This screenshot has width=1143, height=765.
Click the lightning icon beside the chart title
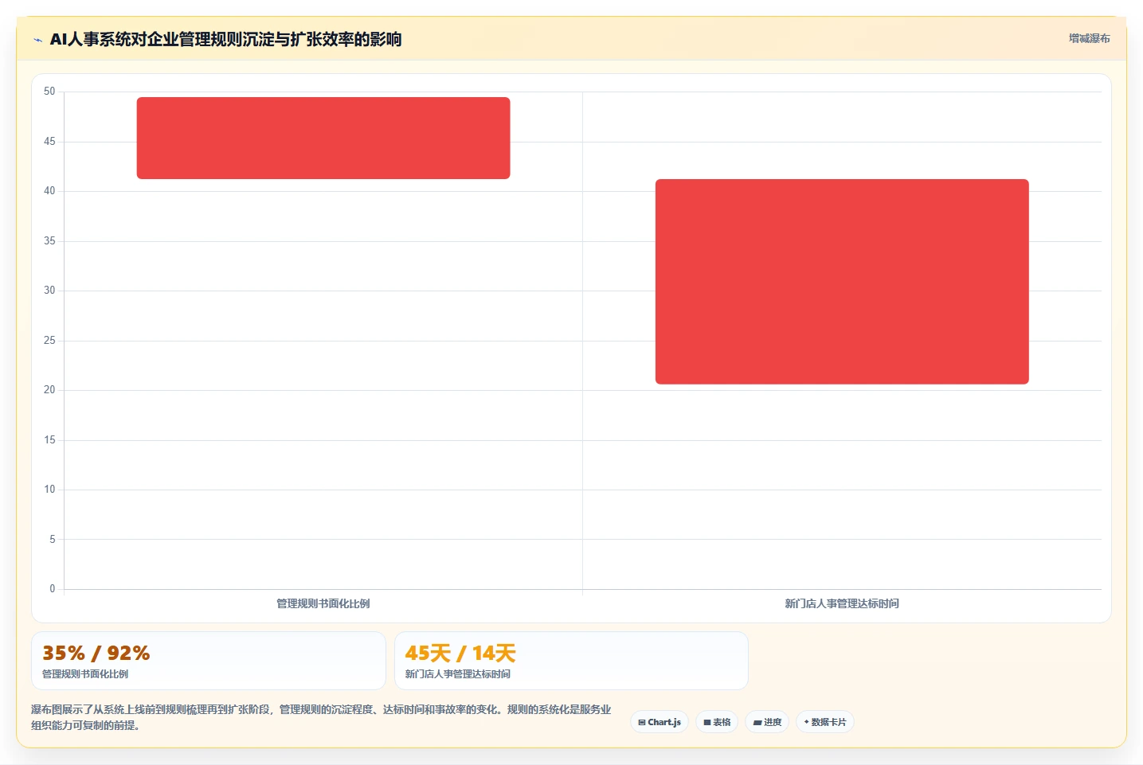(x=37, y=40)
